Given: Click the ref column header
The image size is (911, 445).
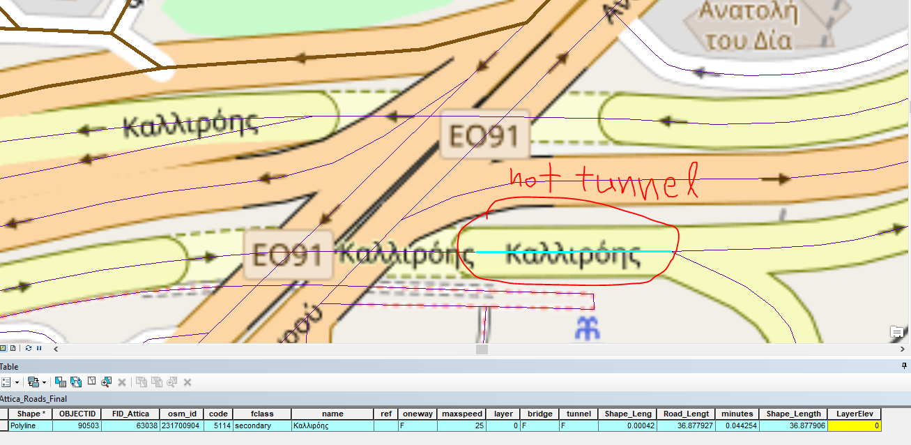Looking at the screenshot, I should pos(386,414).
